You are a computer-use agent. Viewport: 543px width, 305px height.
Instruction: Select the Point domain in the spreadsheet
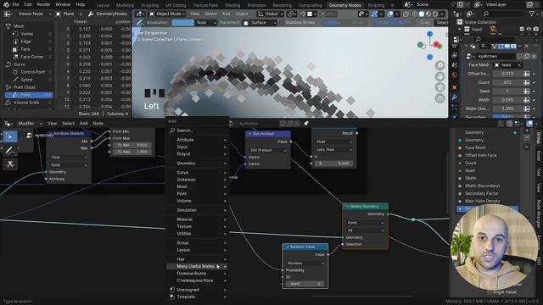pyautogui.click(x=29, y=95)
